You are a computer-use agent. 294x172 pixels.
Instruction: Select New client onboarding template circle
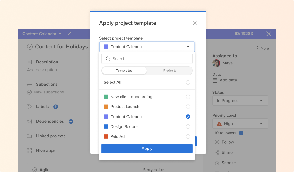188,97
